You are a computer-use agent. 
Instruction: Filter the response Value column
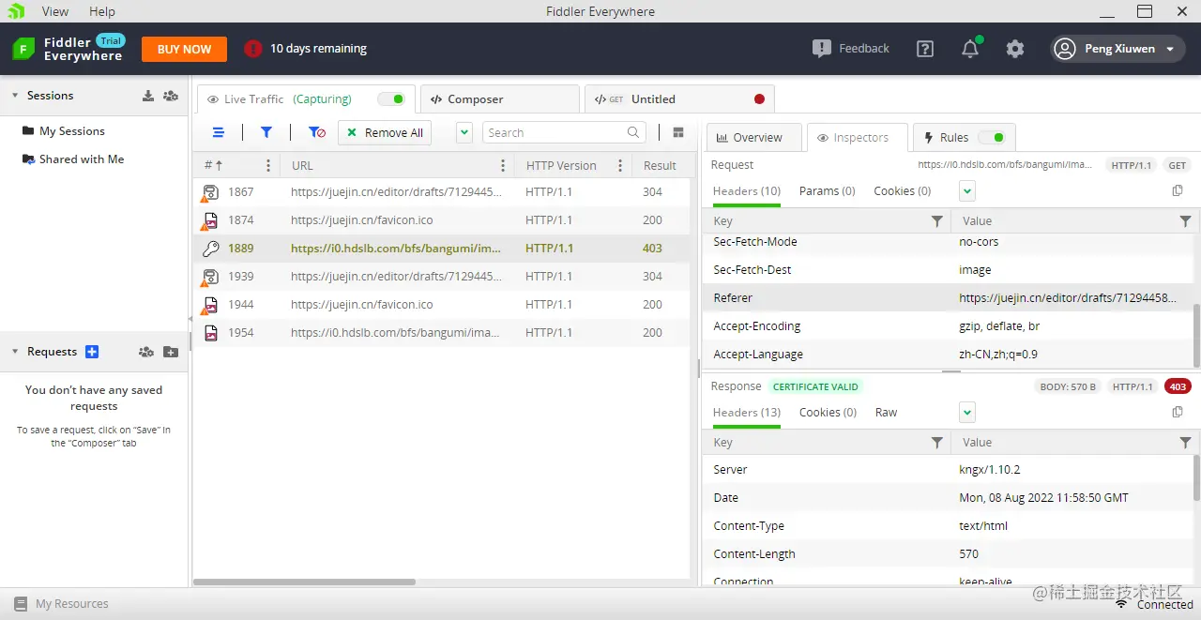tap(1185, 443)
